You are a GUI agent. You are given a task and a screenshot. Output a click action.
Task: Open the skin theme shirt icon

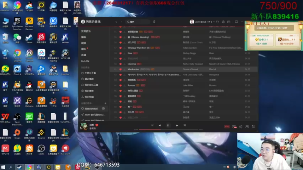[x=217, y=22]
